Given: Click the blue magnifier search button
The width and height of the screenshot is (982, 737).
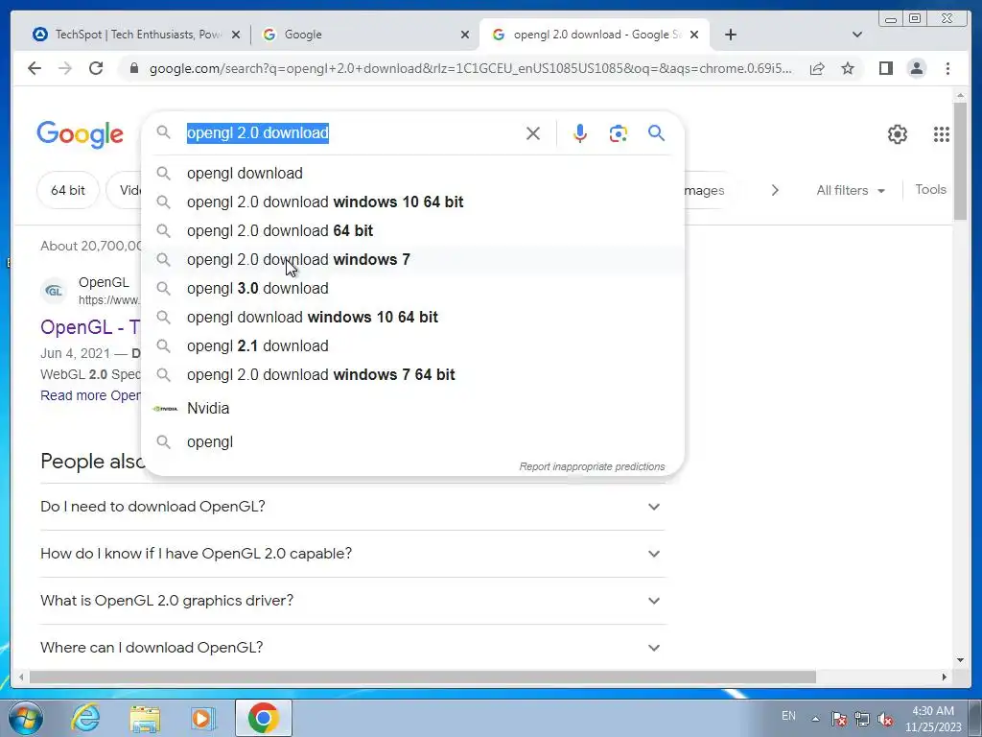Looking at the screenshot, I should [656, 132].
